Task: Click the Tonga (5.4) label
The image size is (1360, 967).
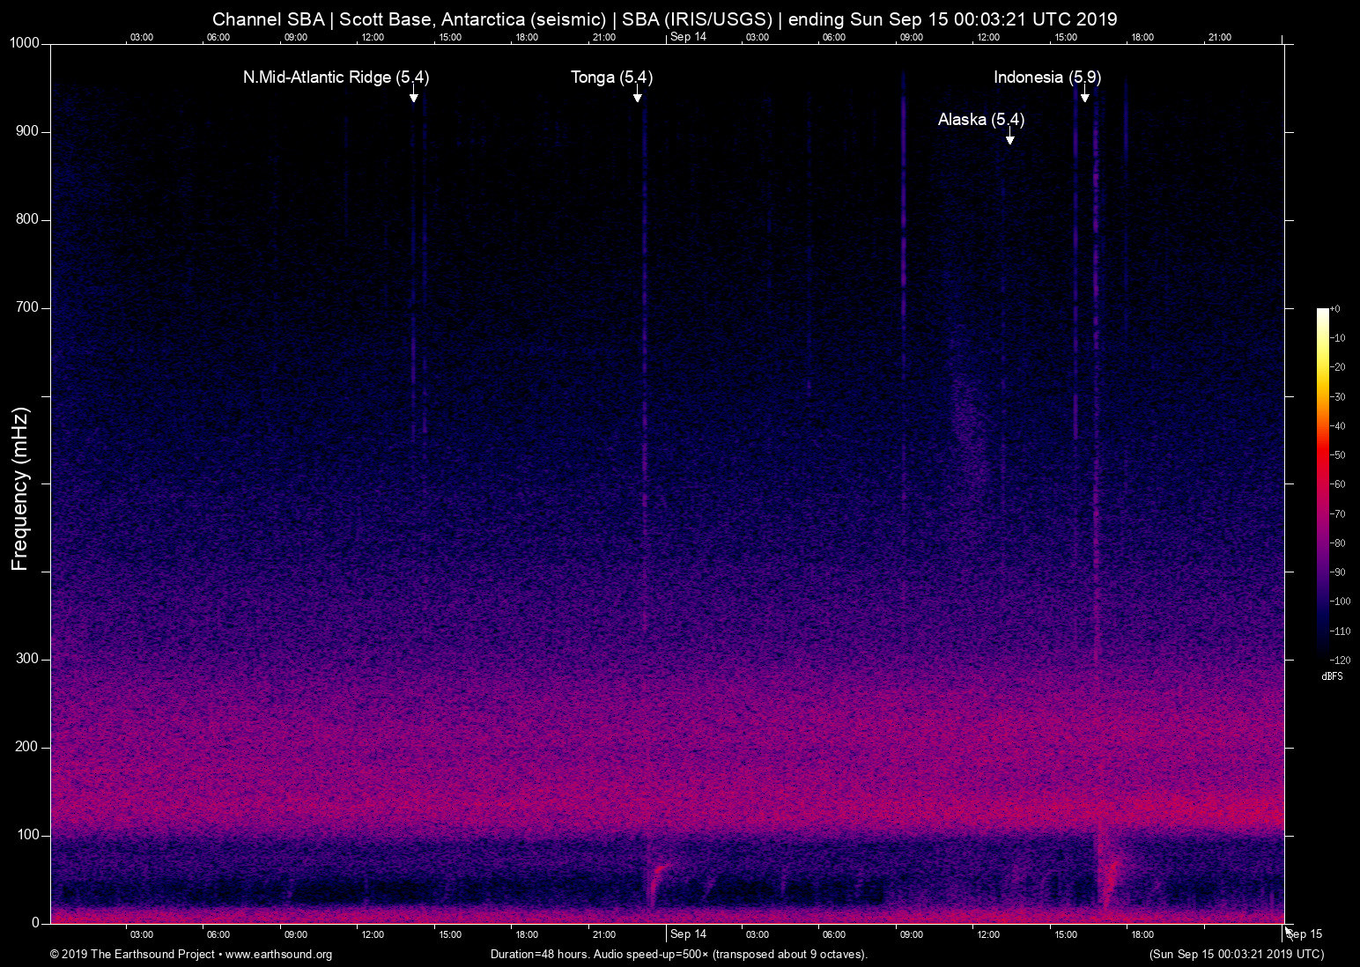Action: 611,78
